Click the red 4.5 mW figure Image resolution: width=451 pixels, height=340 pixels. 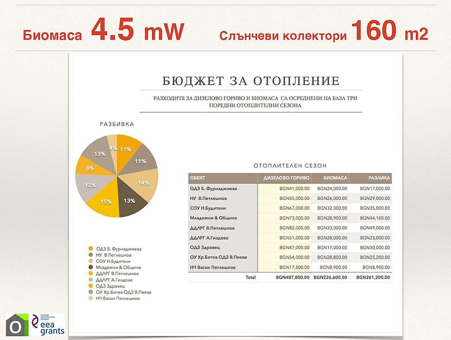(x=137, y=30)
